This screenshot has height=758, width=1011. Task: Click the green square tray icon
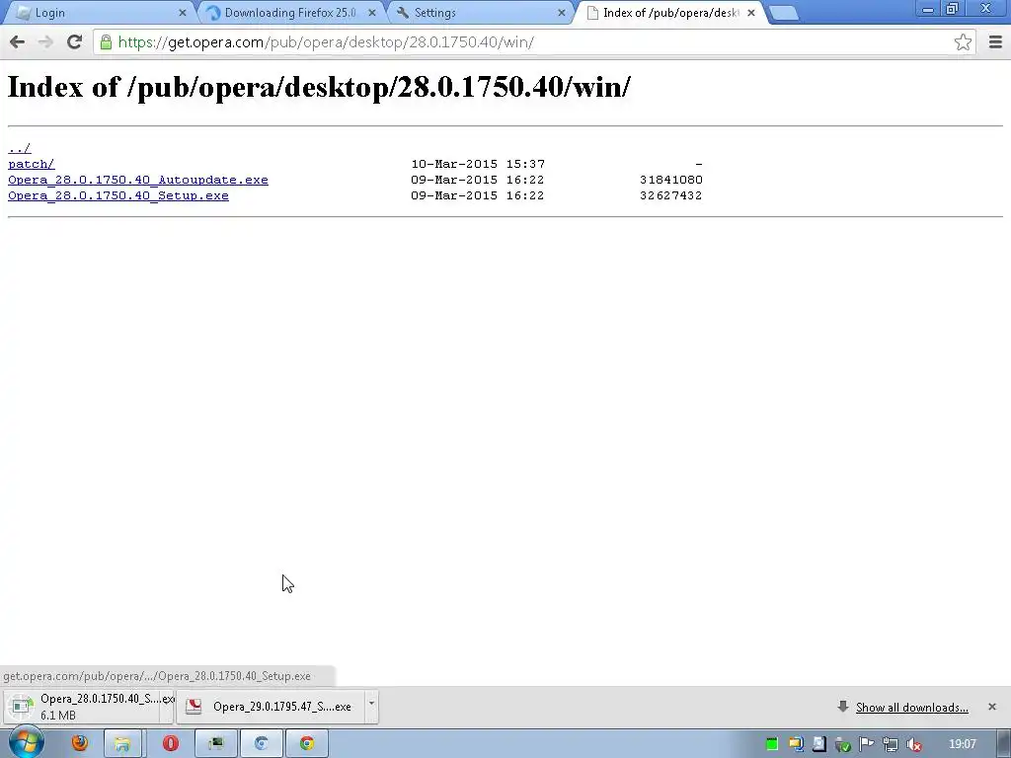pyautogui.click(x=772, y=744)
